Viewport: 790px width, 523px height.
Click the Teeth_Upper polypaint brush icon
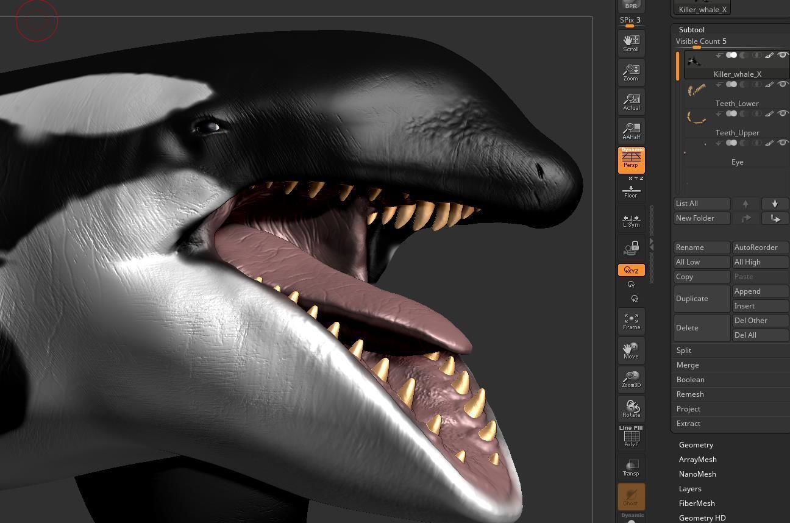[769, 114]
